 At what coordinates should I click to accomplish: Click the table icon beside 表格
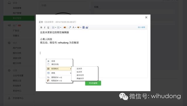(x=48, y=73)
